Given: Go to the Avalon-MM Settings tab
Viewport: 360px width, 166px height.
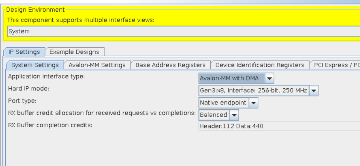Looking at the screenshot, I should (x=97, y=65).
